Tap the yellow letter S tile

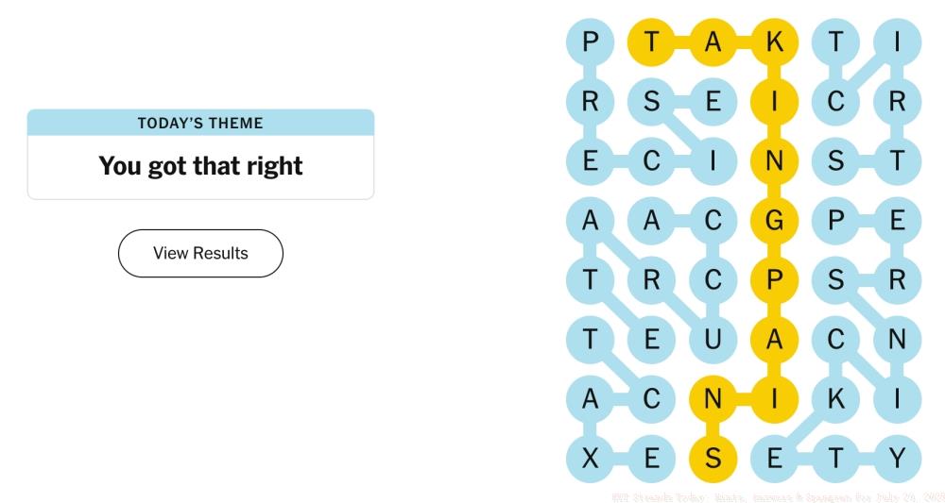click(x=713, y=459)
